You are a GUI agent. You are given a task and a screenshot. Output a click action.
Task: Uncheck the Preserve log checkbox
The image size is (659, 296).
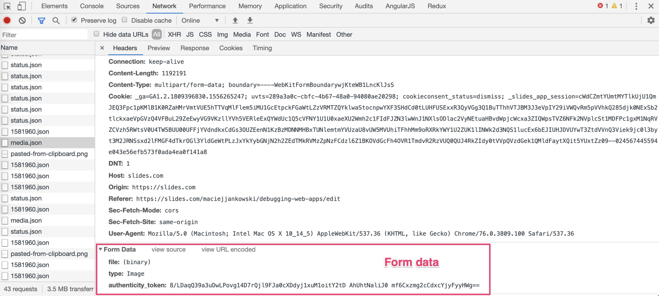pyautogui.click(x=74, y=20)
